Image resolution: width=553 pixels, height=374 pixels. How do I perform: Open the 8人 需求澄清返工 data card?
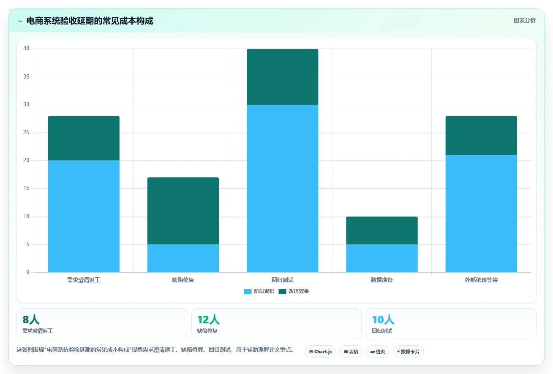pos(102,324)
